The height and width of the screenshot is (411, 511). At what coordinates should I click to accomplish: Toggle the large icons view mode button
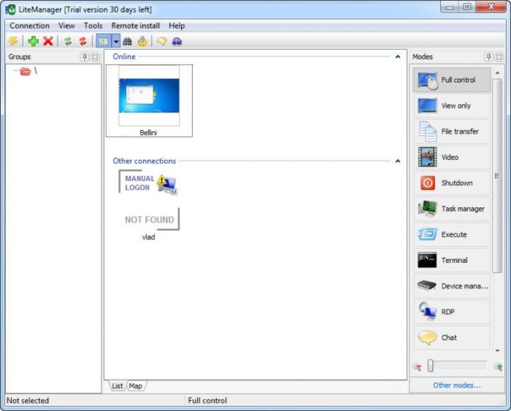(x=103, y=41)
